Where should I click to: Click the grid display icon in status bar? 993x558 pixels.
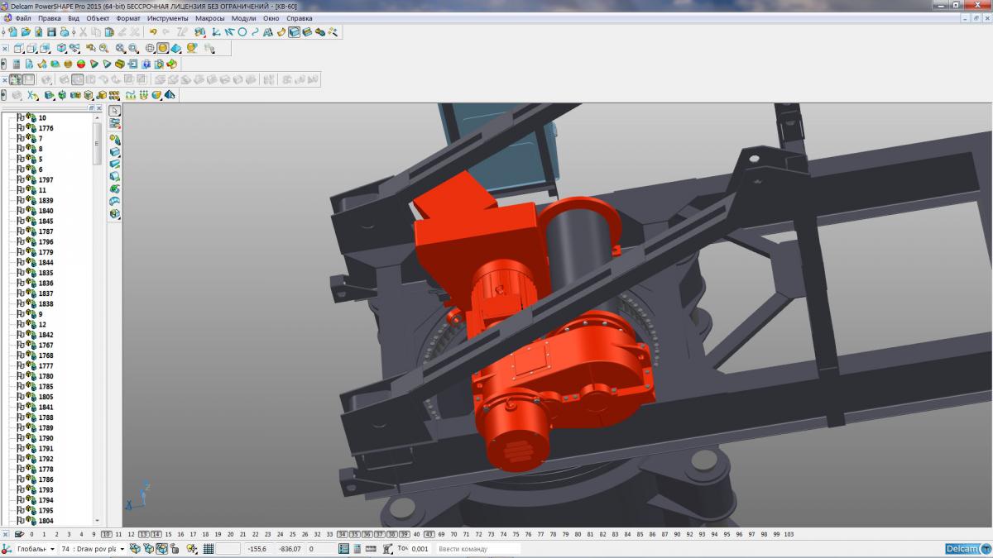pos(209,549)
